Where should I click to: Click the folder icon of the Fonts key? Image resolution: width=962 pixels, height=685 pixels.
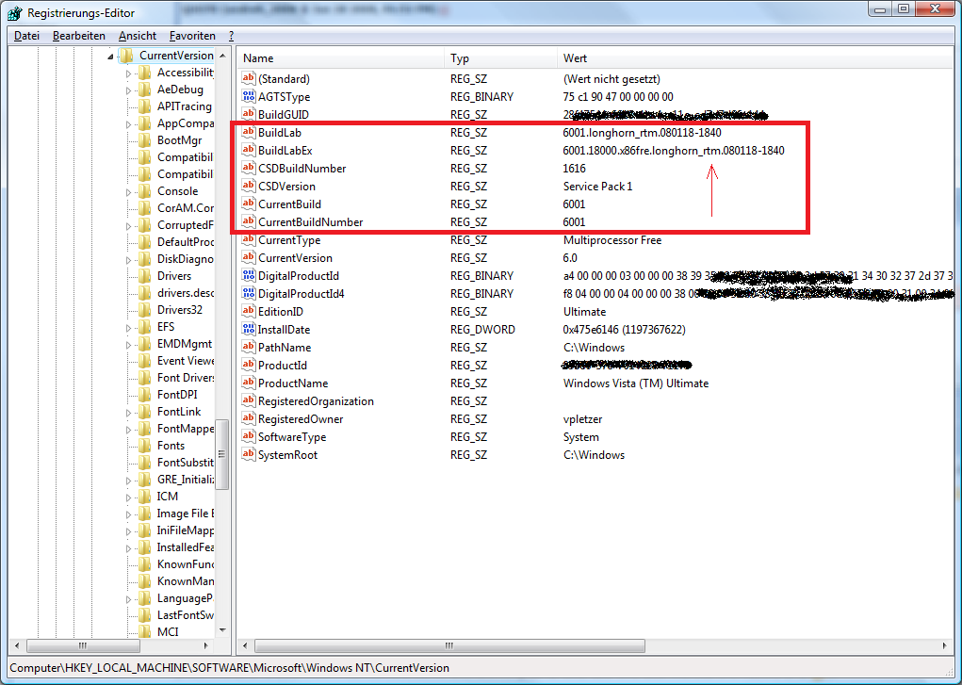click(145, 446)
